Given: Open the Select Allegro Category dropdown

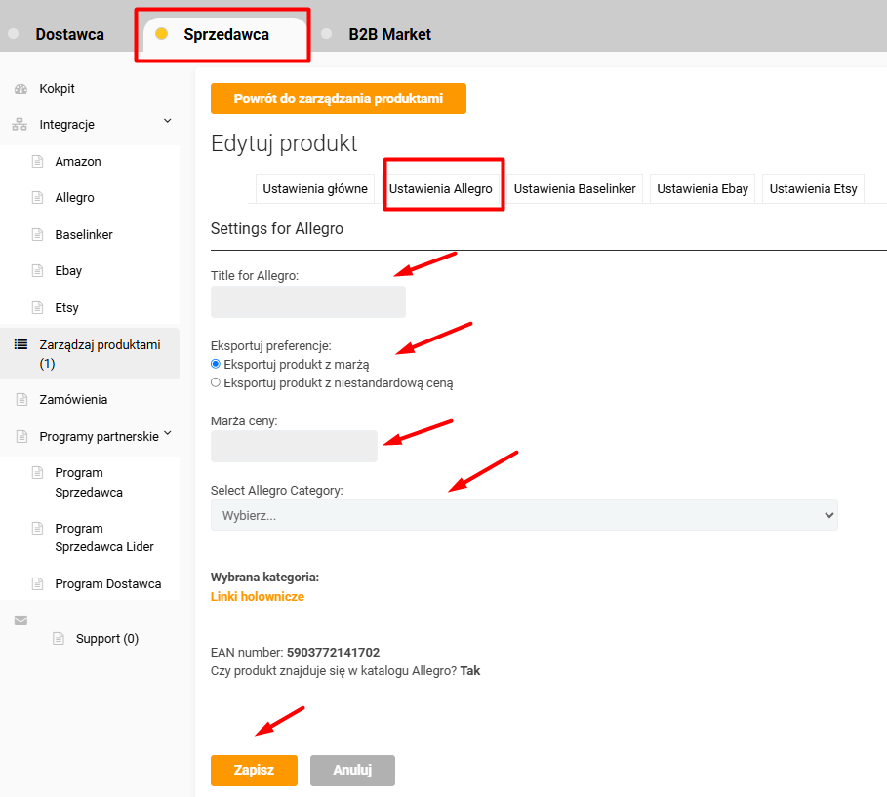Looking at the screenshot, I should 524,515.
